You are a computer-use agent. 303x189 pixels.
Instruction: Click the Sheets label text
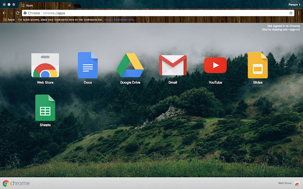click(x=45, y=125)
